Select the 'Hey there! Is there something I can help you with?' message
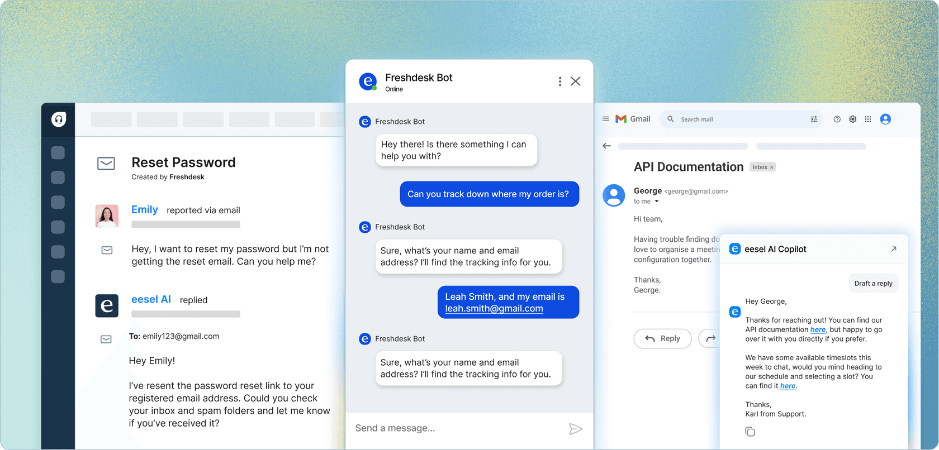The height and width of the screenshot is (450, 939). (x=456, y=150)
